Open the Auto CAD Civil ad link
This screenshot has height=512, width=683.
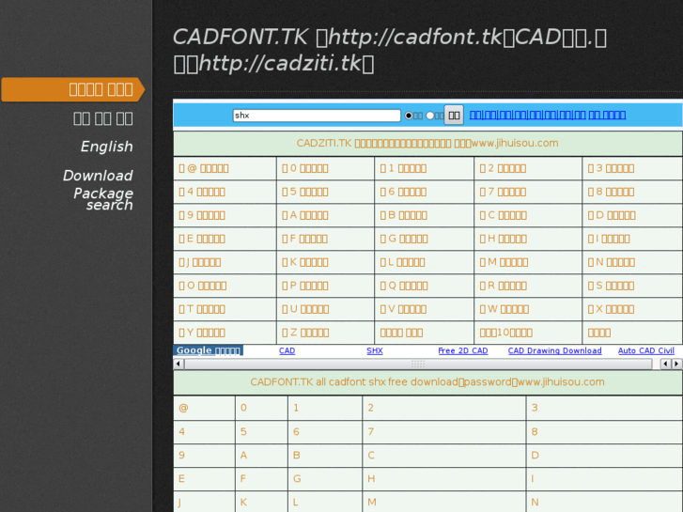(646, 350)
